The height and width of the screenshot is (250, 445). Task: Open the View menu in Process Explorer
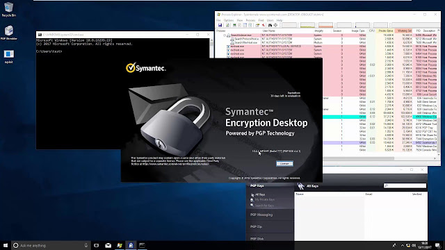point(240,20)
